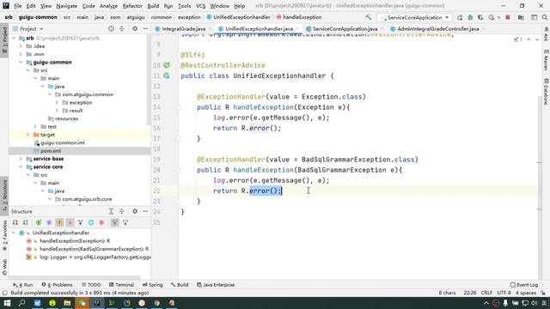
Task: Click the CRLF line separator indicator
Action: tap(486, 293)
